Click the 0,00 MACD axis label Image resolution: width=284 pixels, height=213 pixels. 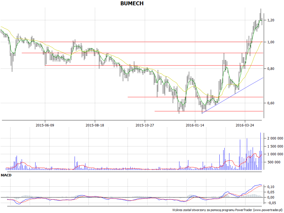click(x=271, y=197)
